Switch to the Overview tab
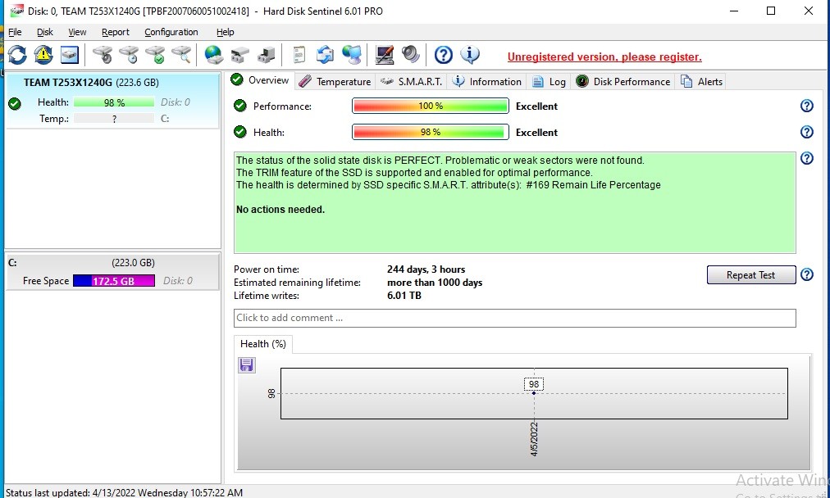Image resolution: width=830 pixels, height=498 pixels. click(260, 80)
